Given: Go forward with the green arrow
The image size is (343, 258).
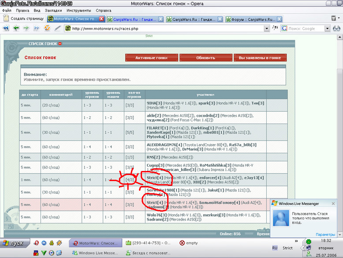Looking at the screenshot, I should 26,28.
